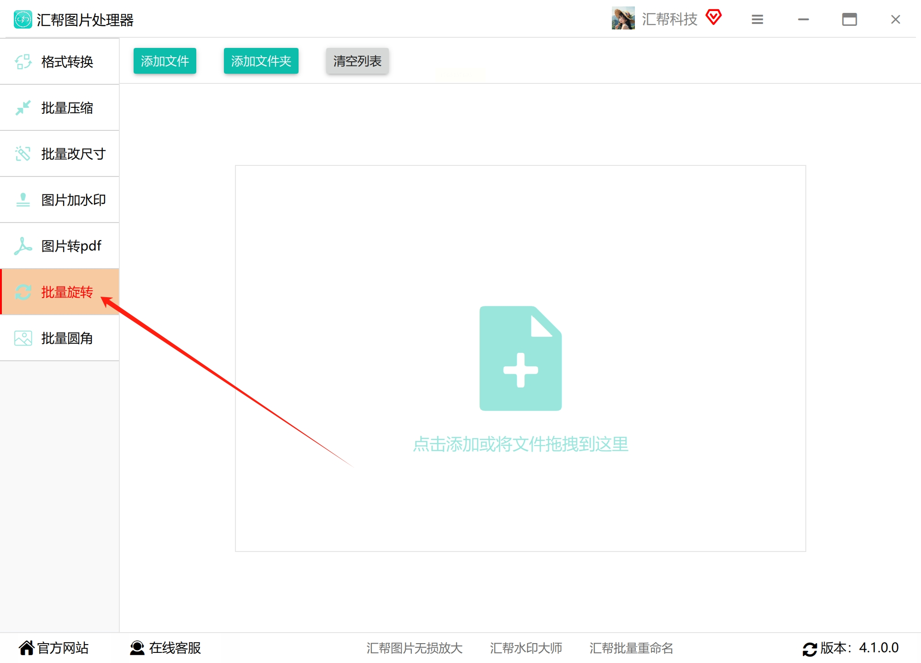Click the batch resize icon
921x663 pixels.
tap(23, 153)
